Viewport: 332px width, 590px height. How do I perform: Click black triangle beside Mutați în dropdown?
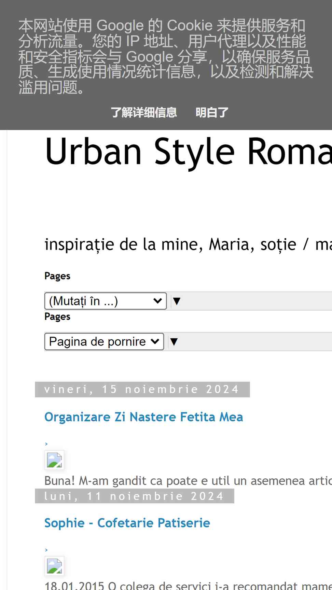[177, 301]
